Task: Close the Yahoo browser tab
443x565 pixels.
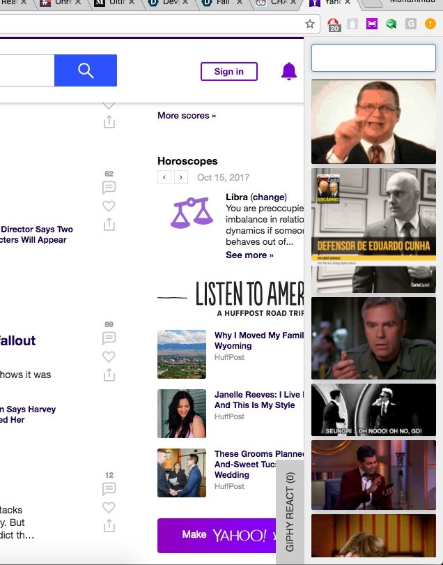Action: [348, 2]
